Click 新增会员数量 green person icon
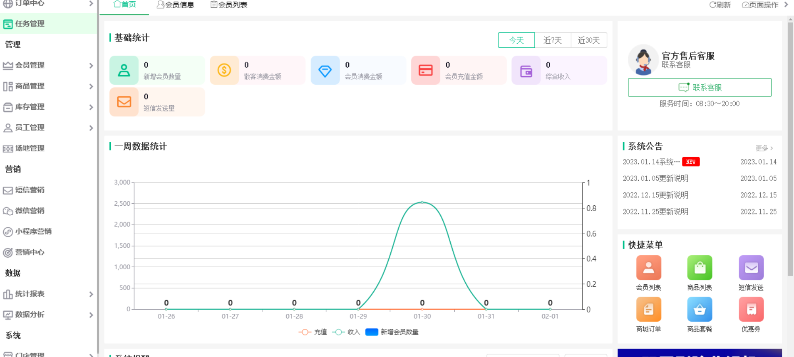This screenshot has height=357, width=794. pos(124,70)
